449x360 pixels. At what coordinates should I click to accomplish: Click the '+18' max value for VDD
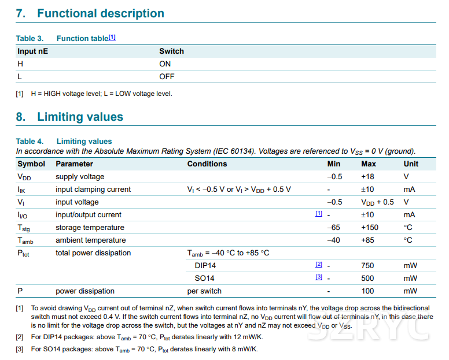369,177
